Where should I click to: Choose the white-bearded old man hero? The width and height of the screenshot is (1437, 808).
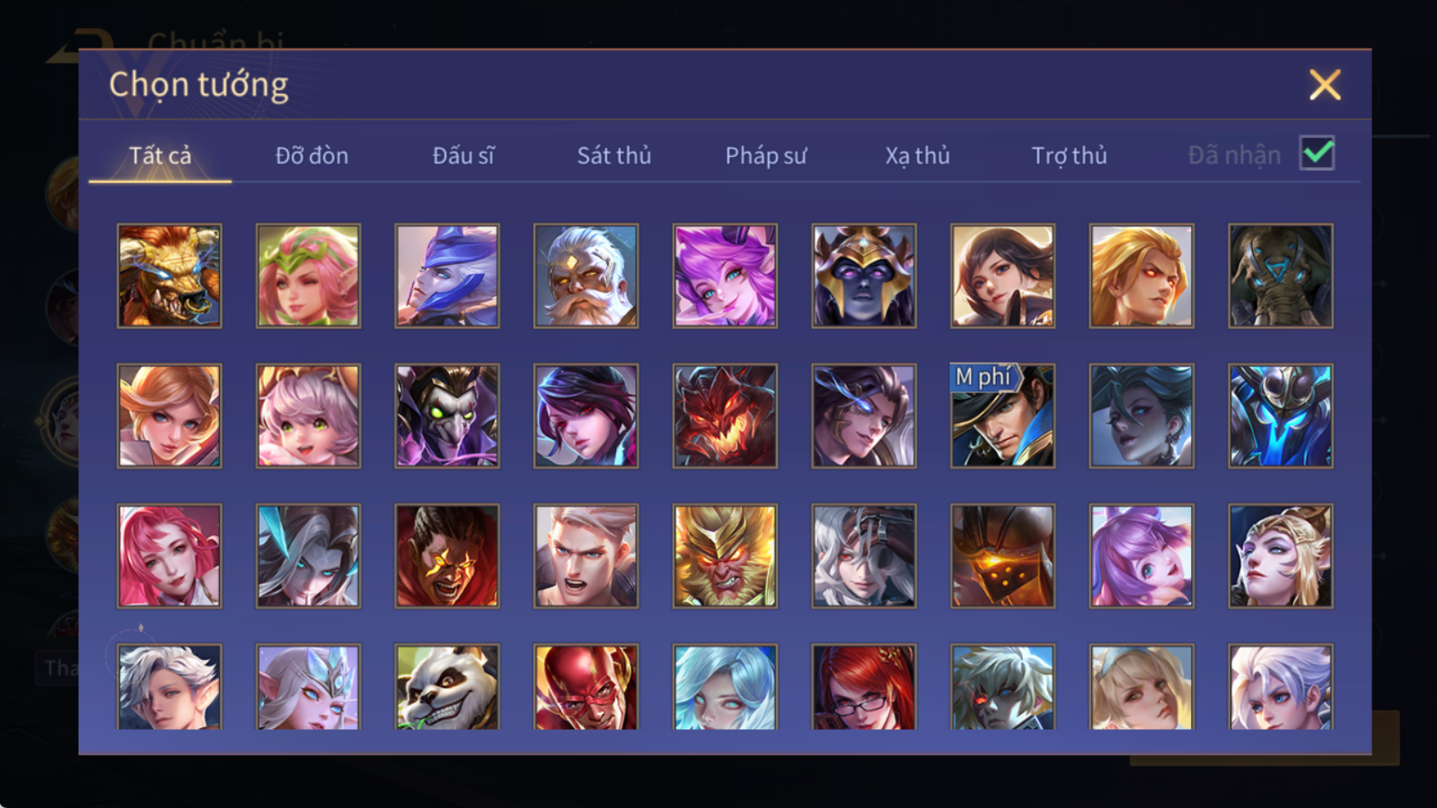(586, 276)
